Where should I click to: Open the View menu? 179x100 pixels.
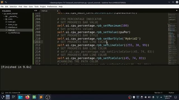pos(25,7)
